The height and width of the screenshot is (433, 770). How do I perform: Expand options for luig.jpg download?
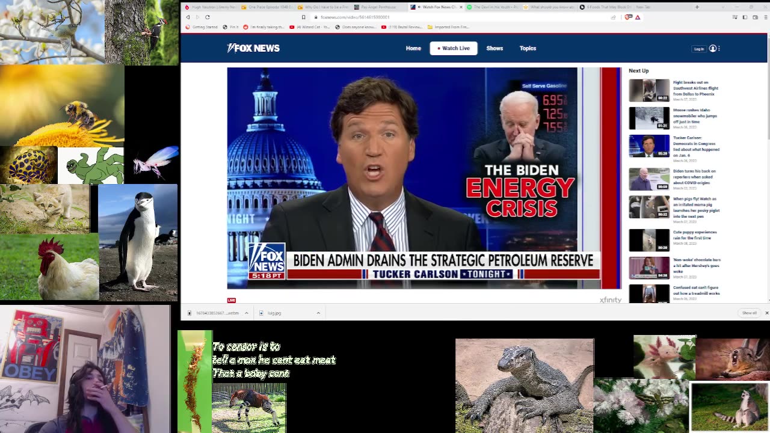318,313
